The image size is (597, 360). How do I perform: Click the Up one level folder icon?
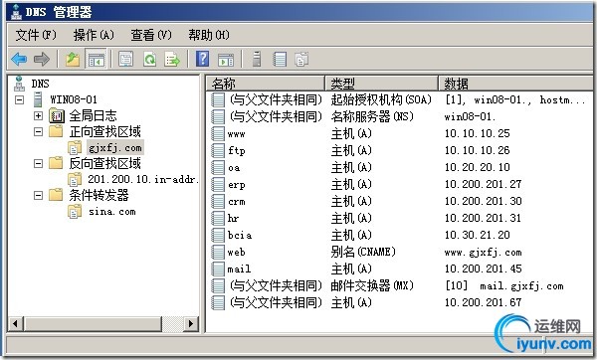pyautogui.click(x=73, y=59)
